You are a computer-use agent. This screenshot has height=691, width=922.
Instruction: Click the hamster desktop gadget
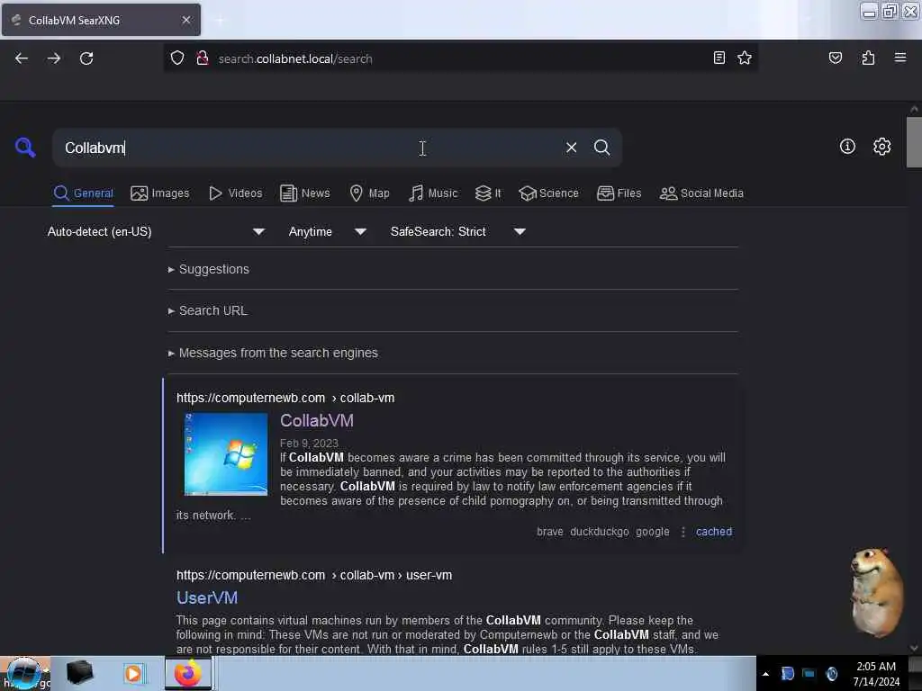[877, 592]
